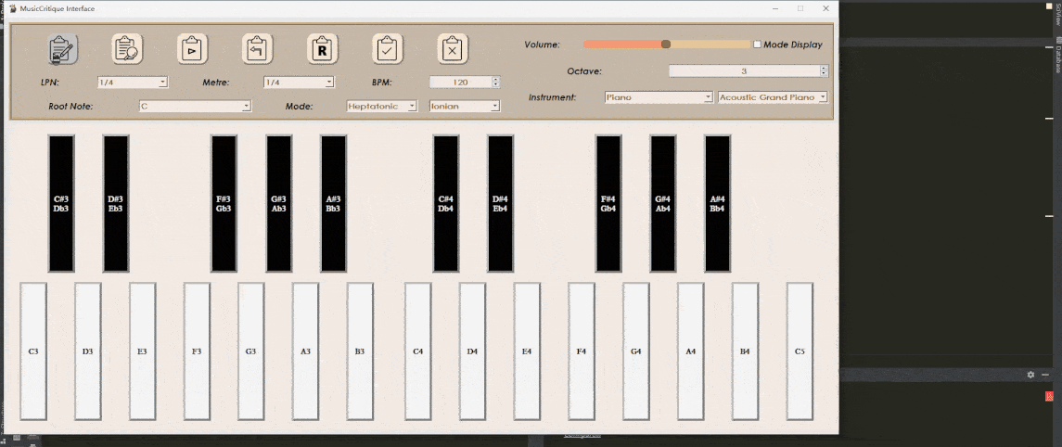Play the G#4/Ab4 black key

[x=663, y=204]
